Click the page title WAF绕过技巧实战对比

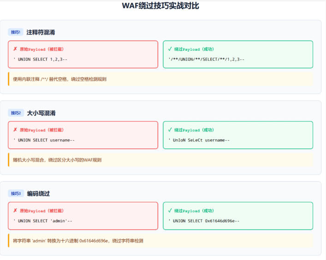pyautogui.click(x=160, y=6)
